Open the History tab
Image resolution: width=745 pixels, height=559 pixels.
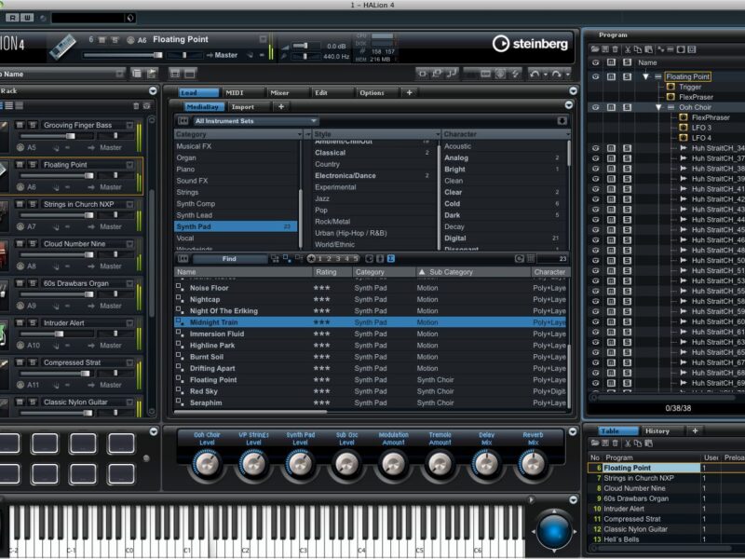(x=657, y=430)
